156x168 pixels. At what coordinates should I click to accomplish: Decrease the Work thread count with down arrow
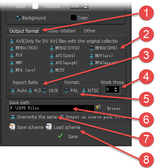point(115,91)
